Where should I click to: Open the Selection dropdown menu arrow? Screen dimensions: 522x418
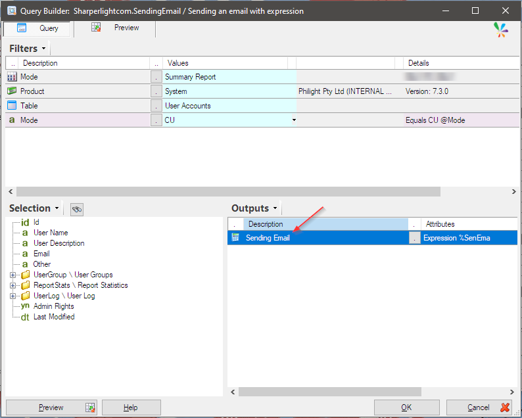tap(57, 208)
